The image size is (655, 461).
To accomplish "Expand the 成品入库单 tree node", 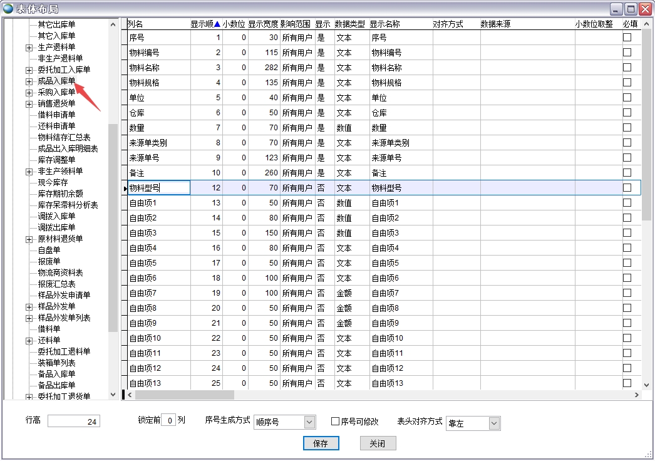I will (29, 81).
